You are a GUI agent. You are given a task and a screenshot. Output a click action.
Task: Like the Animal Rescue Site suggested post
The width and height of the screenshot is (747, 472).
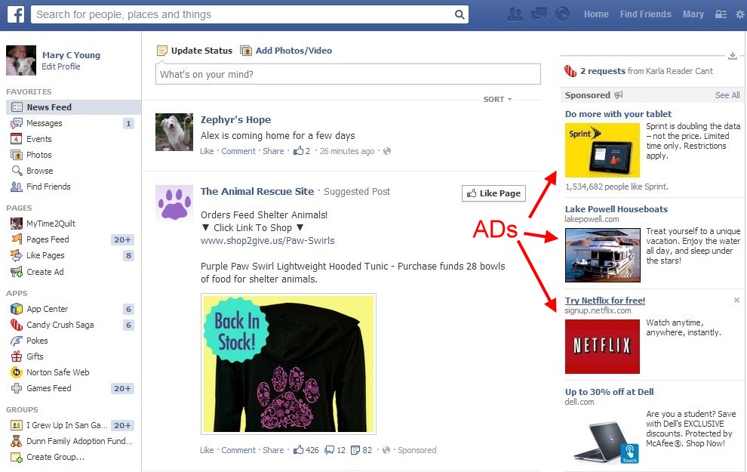click(x=207, y=450)
